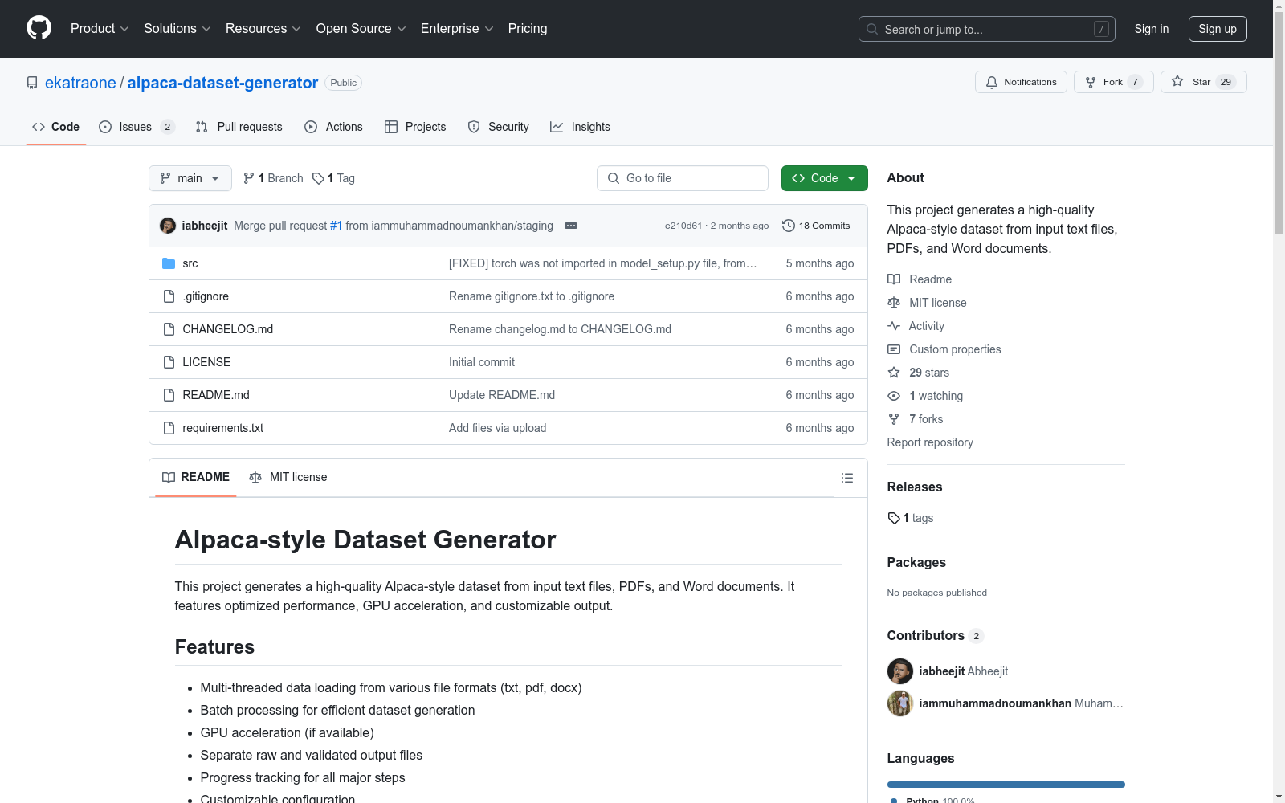Click the Go to file search box

click(x=683, y=178)
